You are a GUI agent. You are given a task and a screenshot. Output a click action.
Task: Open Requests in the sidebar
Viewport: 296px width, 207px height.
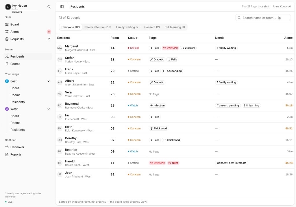28,39
